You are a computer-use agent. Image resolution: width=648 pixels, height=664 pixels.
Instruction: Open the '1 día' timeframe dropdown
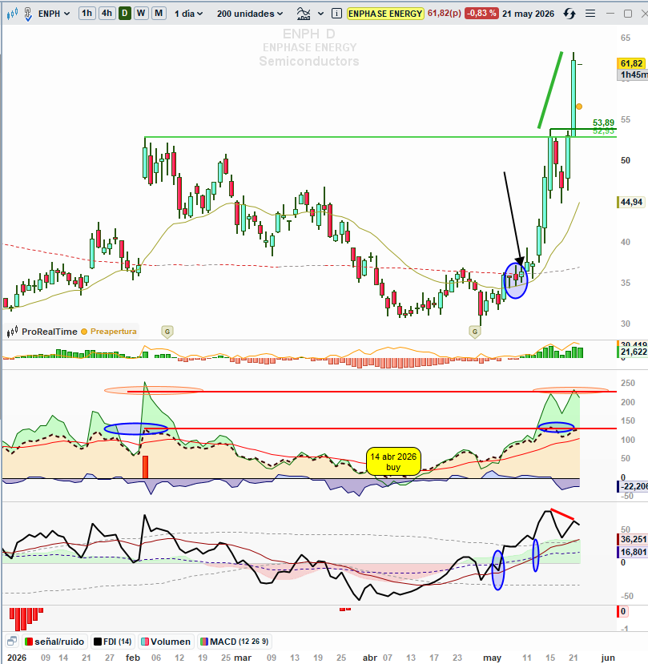pyautogui.click(x=189, y=14)
